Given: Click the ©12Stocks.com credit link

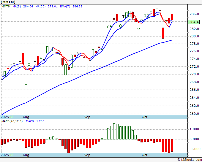Looking at the screenshot, I should coord(190,160).
